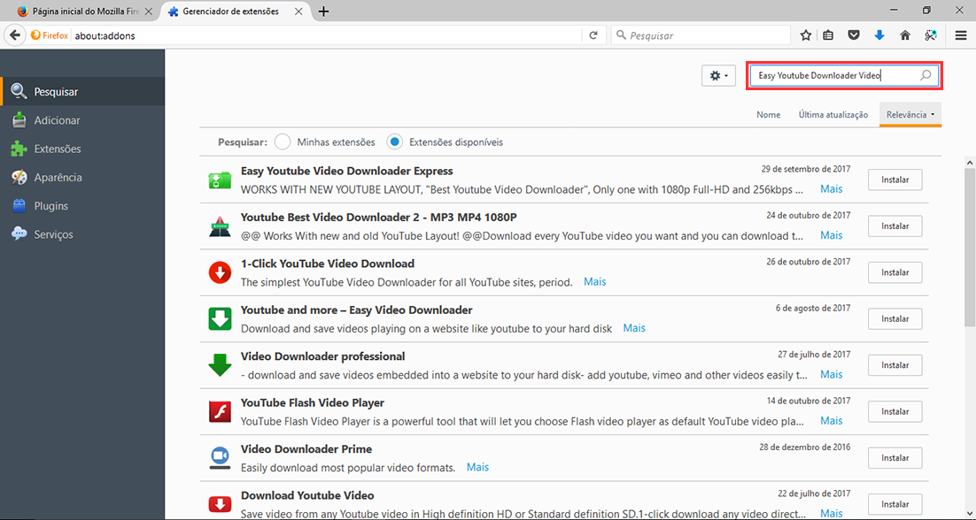The height and width of the screenshot is (520, 976).
Task: Click the extension icon beside the home button
Action: tap(931, 35)
